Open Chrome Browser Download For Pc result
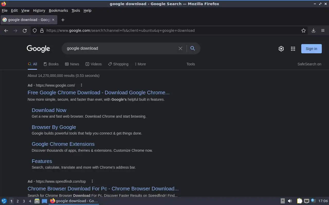The width and height of the screenshot is (329, 205). pos(103,189)
